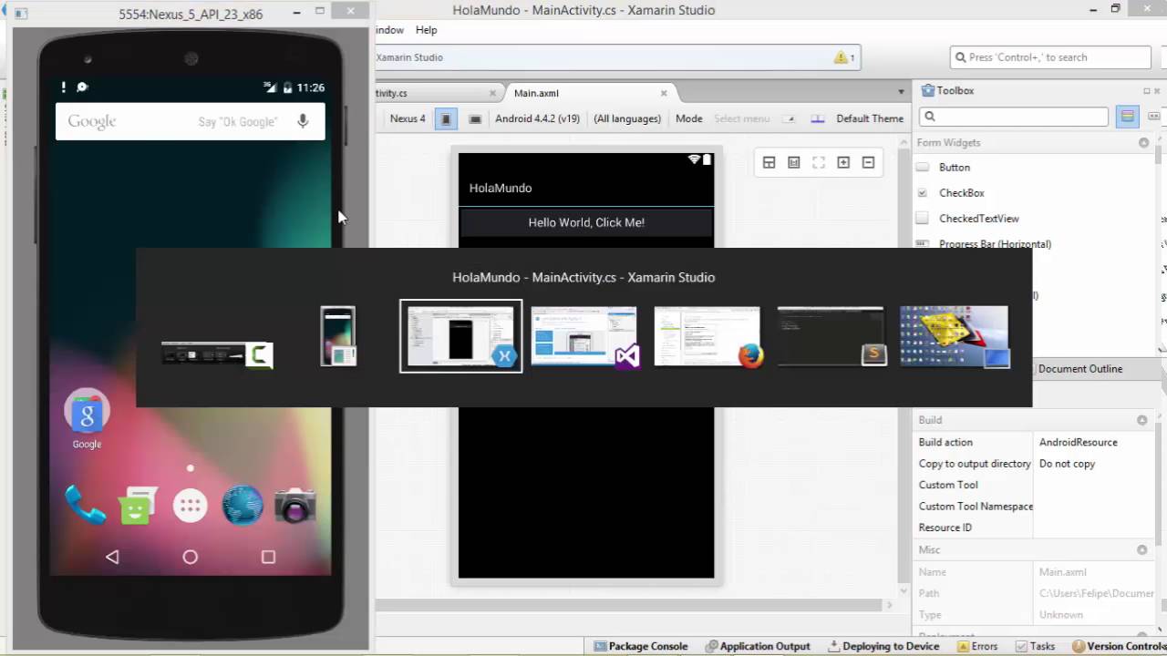This screenshot has width=1167, height=656.
Task: Tap the Android Back navigation button
Action: point(112,557)
